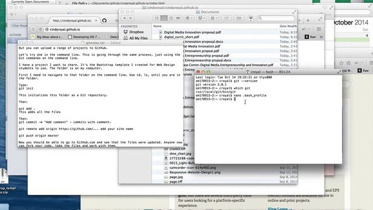
Task: Select 'Responsive-Website-Design1.png' in Finder
Action: 195,173
